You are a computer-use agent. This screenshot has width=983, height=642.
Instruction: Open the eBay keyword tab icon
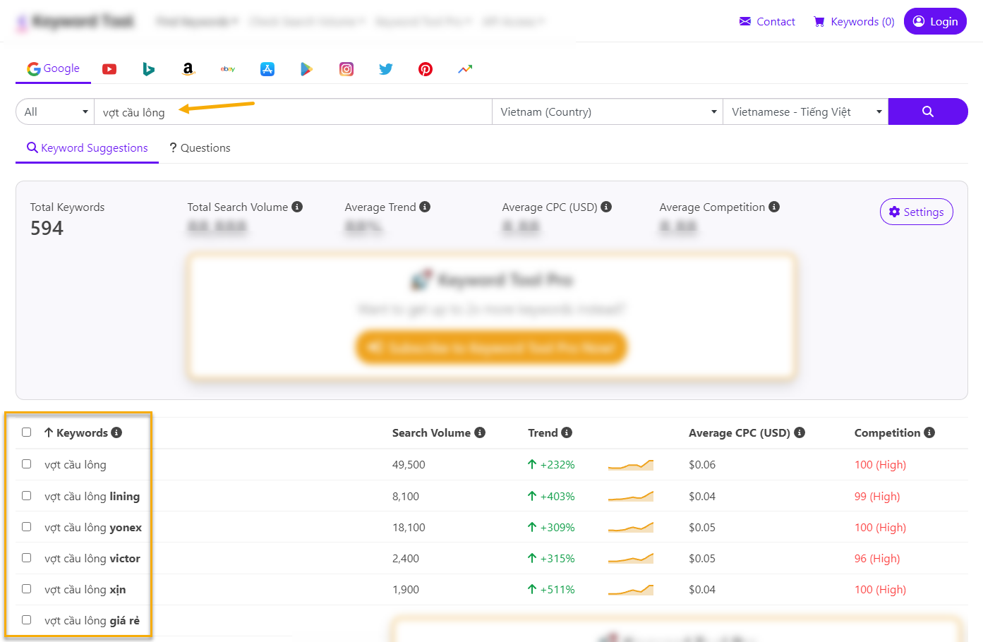pos(227,69)
